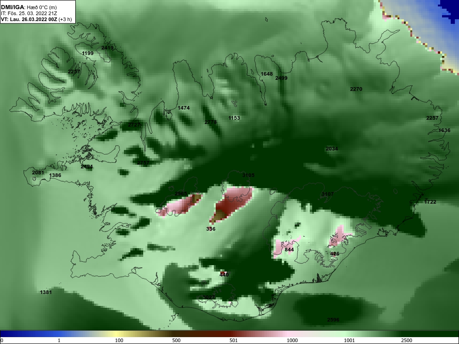Click the DMI/IGA Hæð 0°C title line
459x344 pixels.
click(x=28, y=7)
